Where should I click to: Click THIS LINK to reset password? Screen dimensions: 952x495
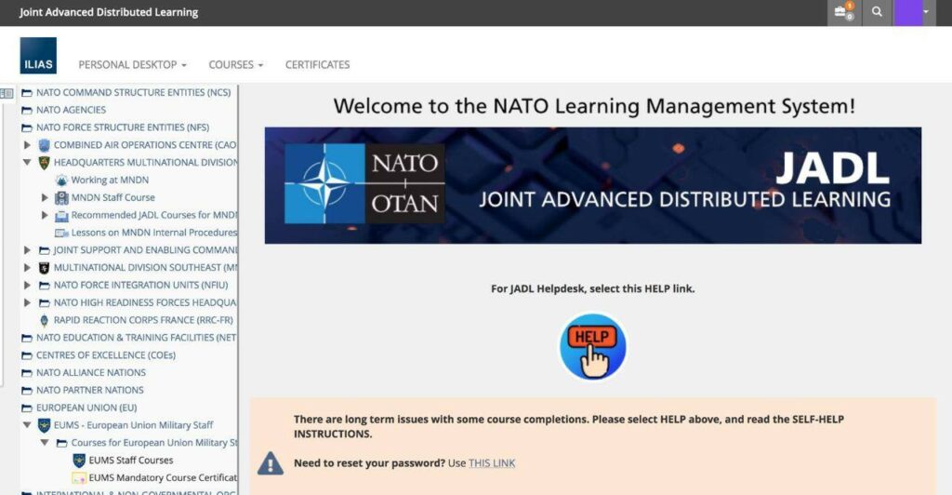point(492,463)
